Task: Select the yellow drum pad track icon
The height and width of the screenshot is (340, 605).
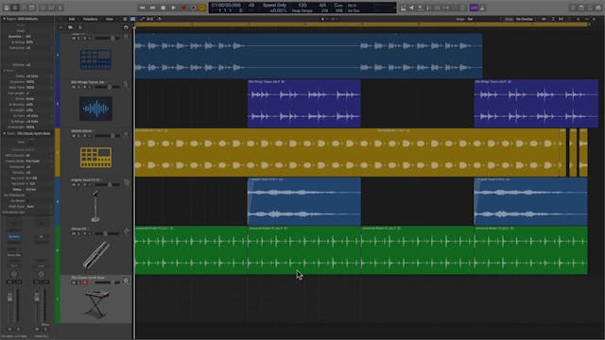Action: pos(96,158)
